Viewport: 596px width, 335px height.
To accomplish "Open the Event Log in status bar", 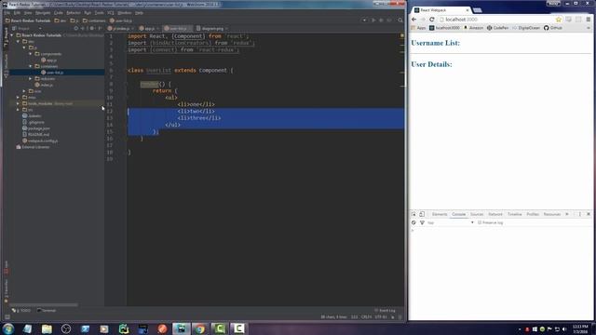I will [385, 310].
